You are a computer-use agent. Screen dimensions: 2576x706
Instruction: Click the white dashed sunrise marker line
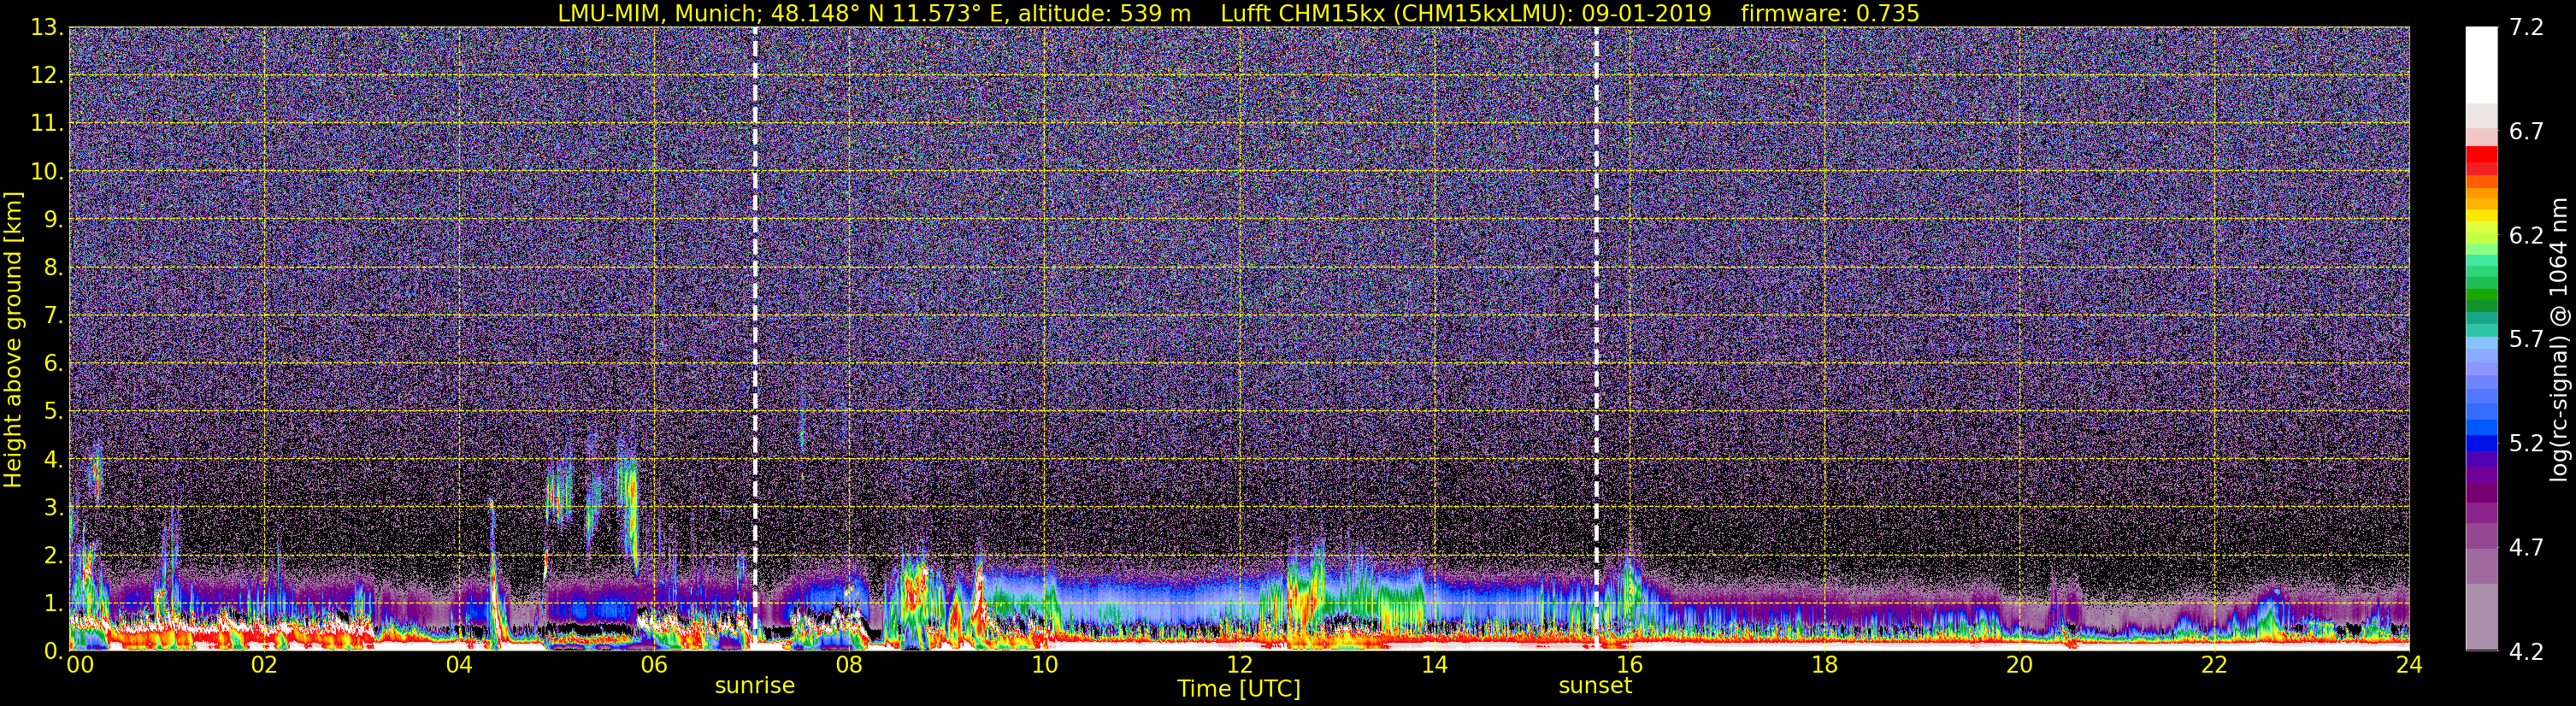755,338
